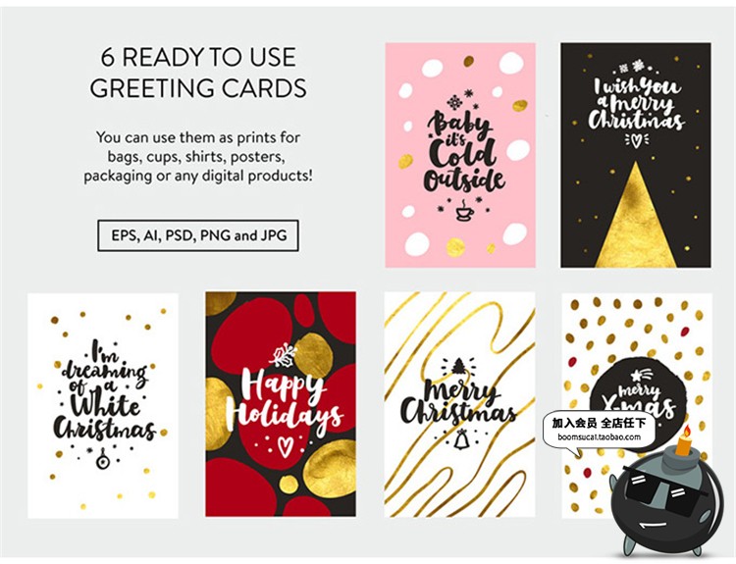Click the shooting star icon above merry X-mas

tap(640, 374)
